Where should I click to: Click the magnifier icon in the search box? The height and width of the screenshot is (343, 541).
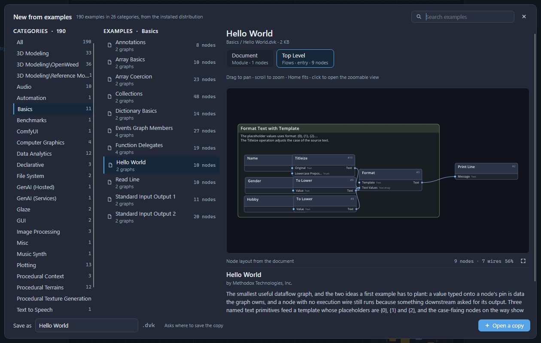click(x=419, y=17)
